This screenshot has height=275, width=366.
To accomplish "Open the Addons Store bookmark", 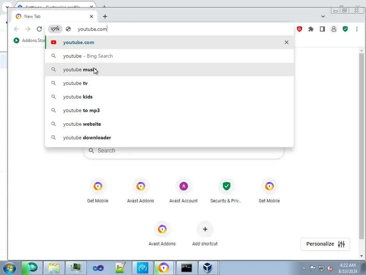I will click(x=29, y=40).
